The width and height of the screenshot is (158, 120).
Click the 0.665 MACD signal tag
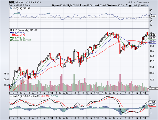pyautogui.click(x=152, y=105)
